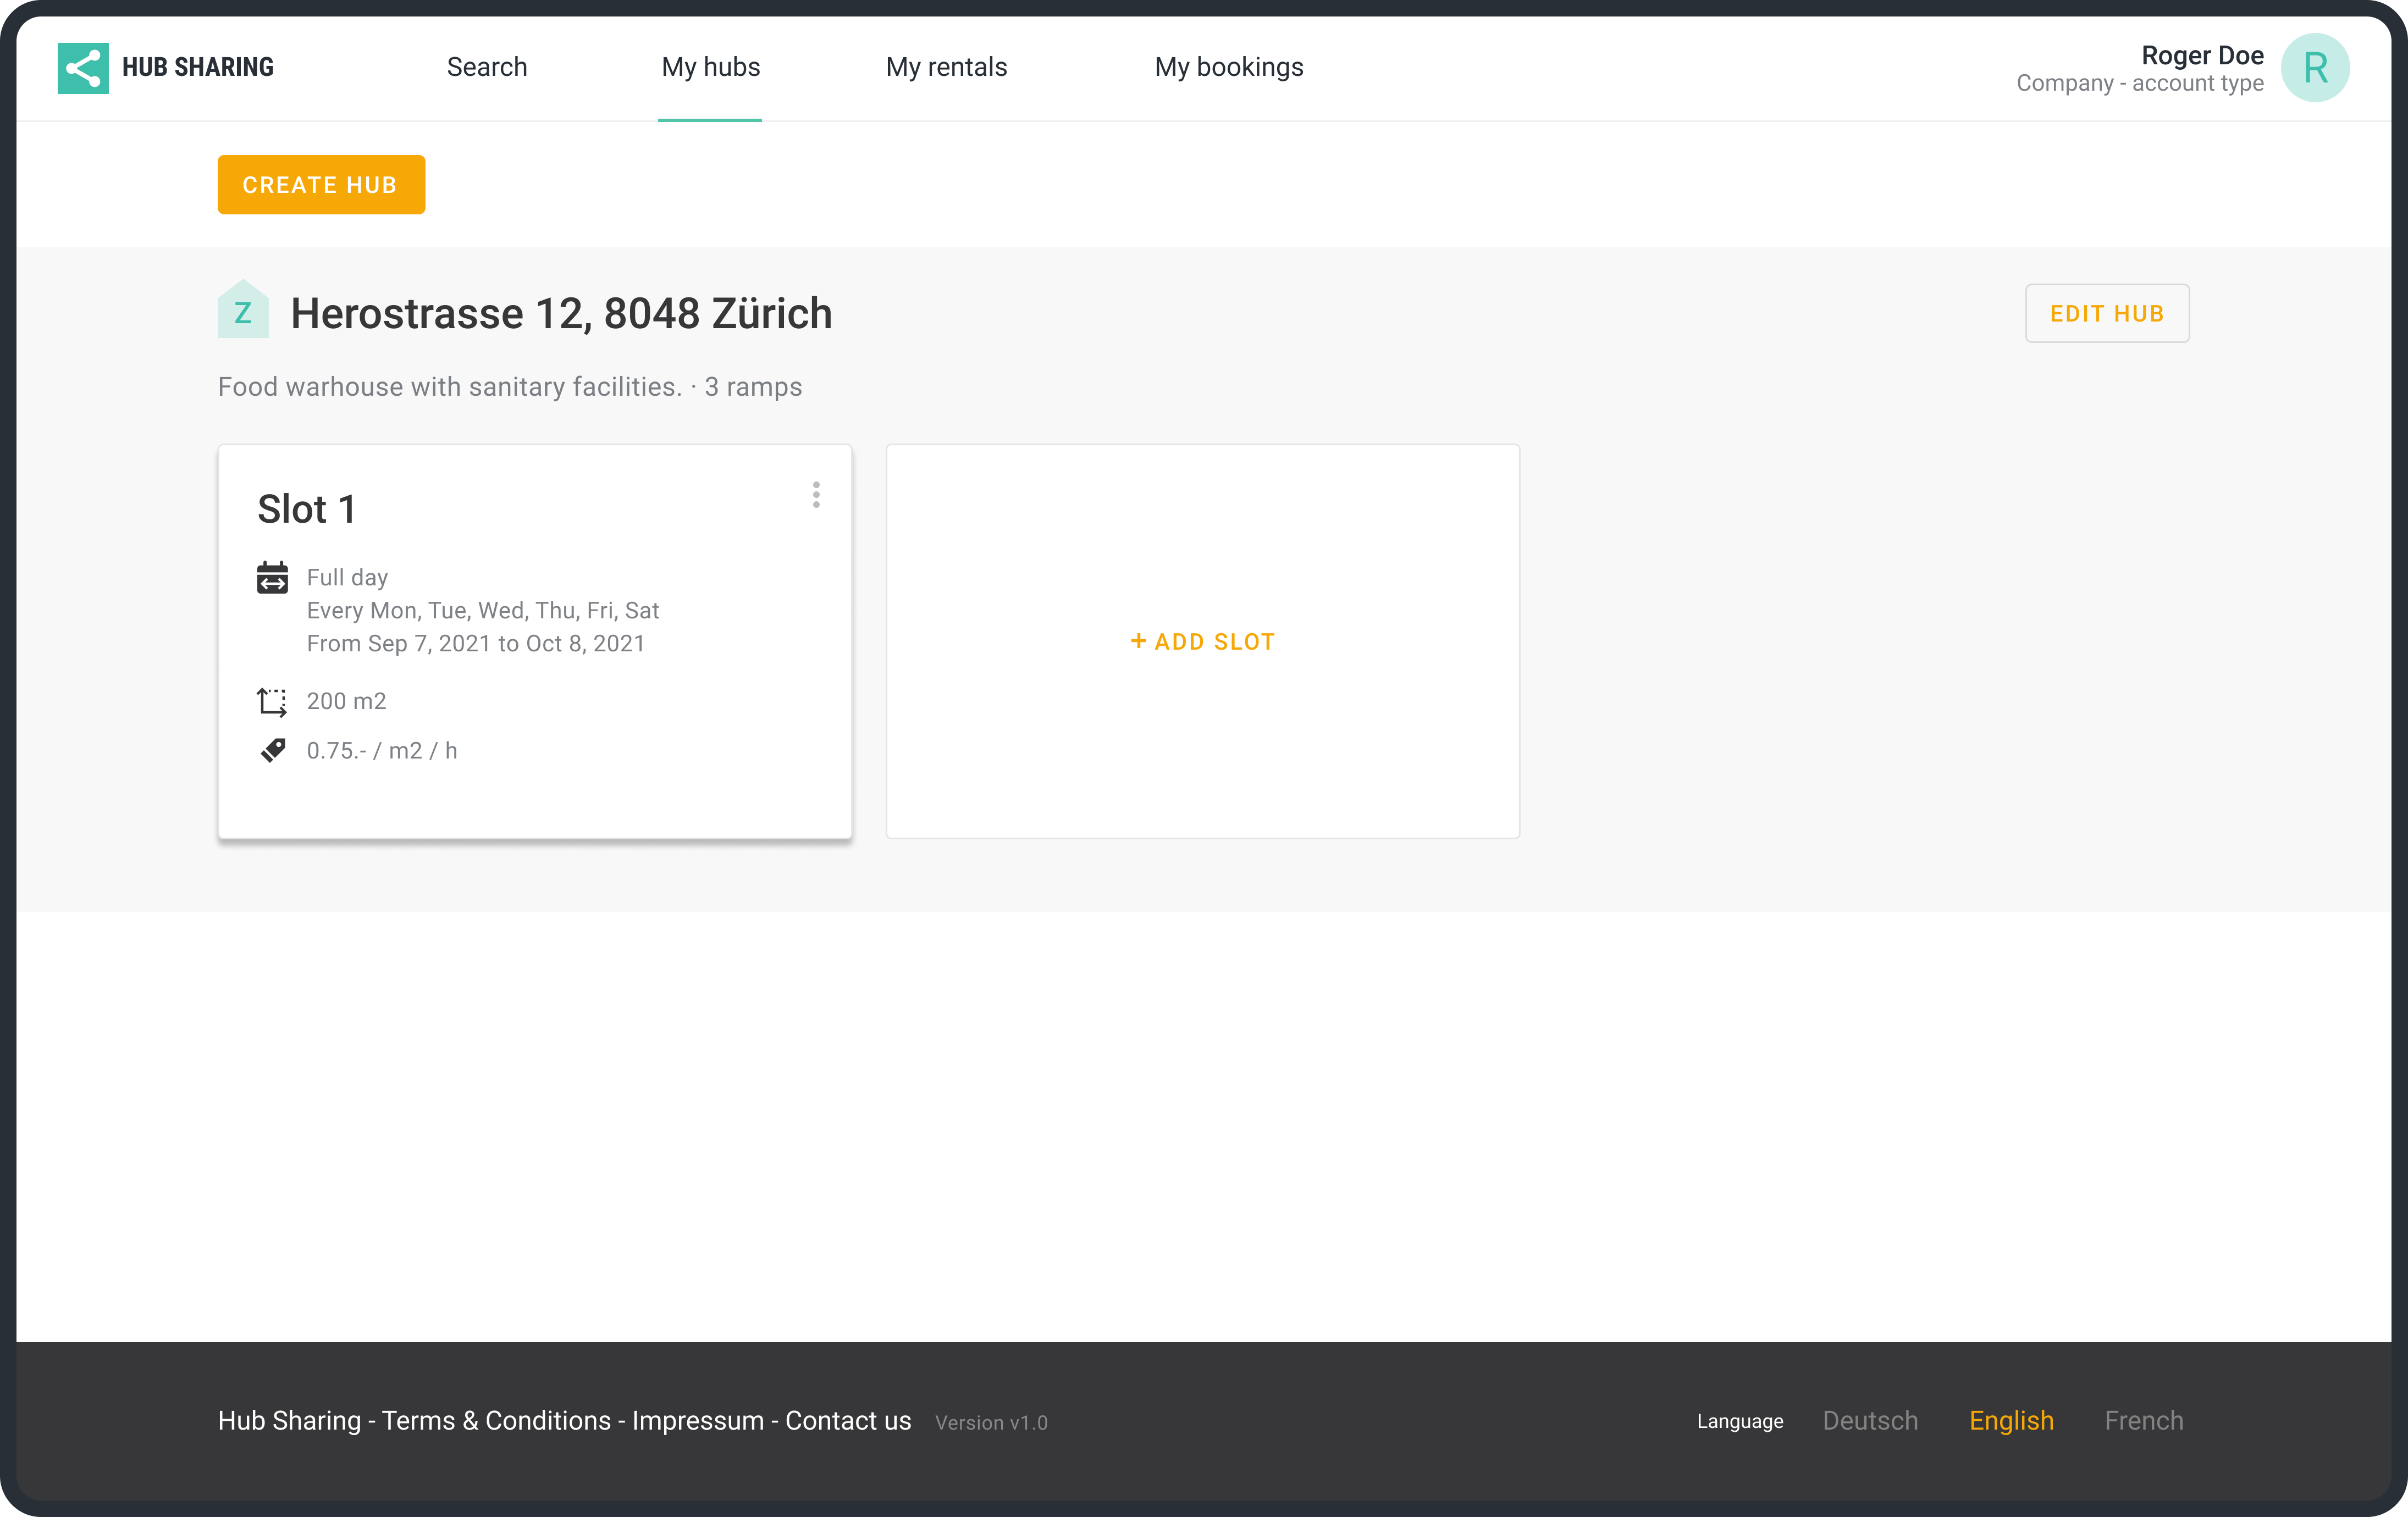Change language to French
Image resolution: width=2408 pixels, height=1517 pixels.
[x=2143, y=1420]
